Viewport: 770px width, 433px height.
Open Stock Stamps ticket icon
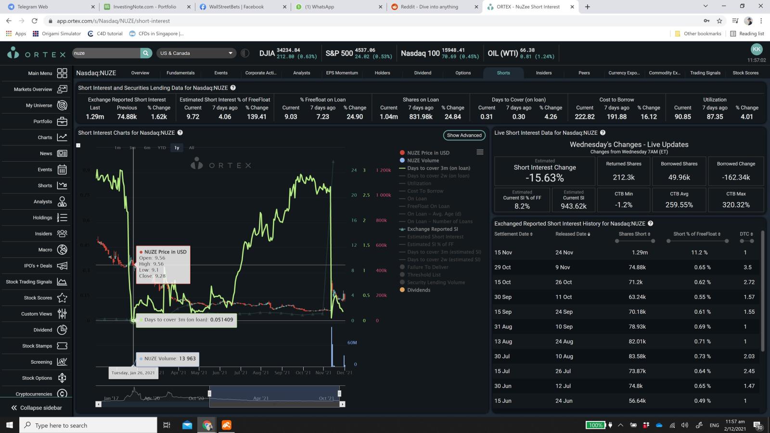pyautogui.click(x=62, y=346)
